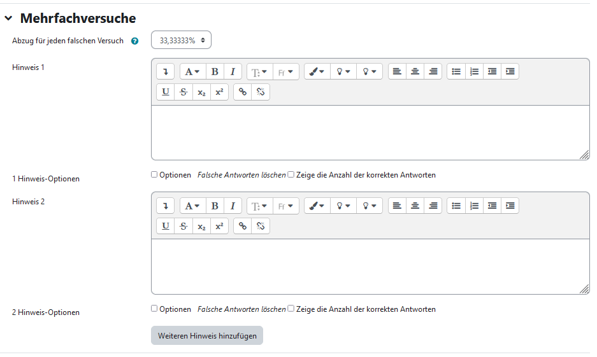Click 'Weiteren Hinweis hinzufügen' button
This screenshot has height=357, width=597.
coord(206,335)
